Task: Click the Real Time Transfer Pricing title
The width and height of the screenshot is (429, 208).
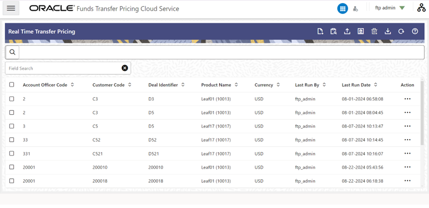Action: tap(41, 32)
